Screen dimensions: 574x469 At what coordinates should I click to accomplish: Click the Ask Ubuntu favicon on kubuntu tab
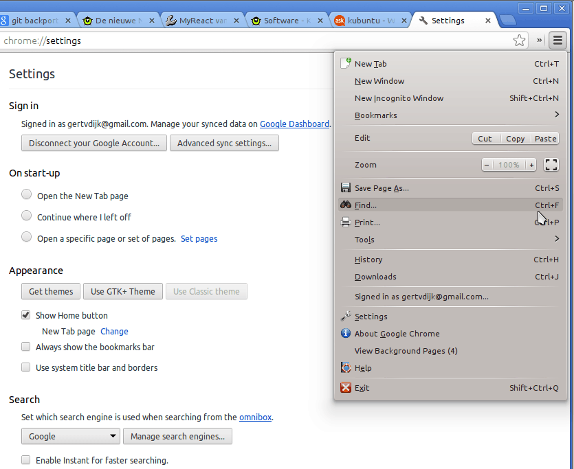click(x=340, y=21)
